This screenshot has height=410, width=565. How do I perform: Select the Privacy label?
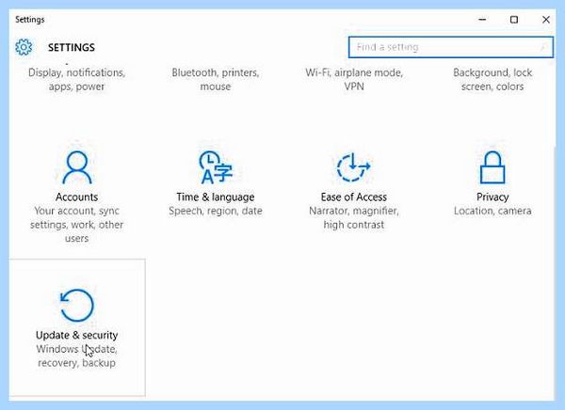(x=492, y=197)
